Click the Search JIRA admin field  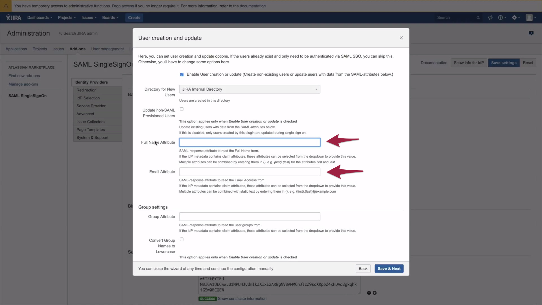pyautogui.click(x=80, y=33)
